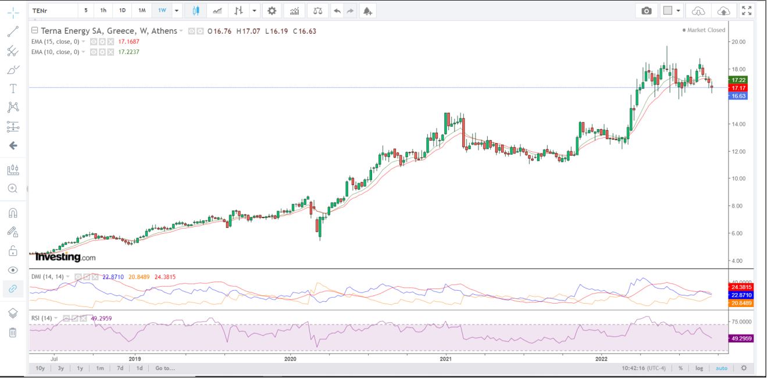The image size is (768, 378).
Task: Open the time interval dropdown arrow
Action: [177, 10]
